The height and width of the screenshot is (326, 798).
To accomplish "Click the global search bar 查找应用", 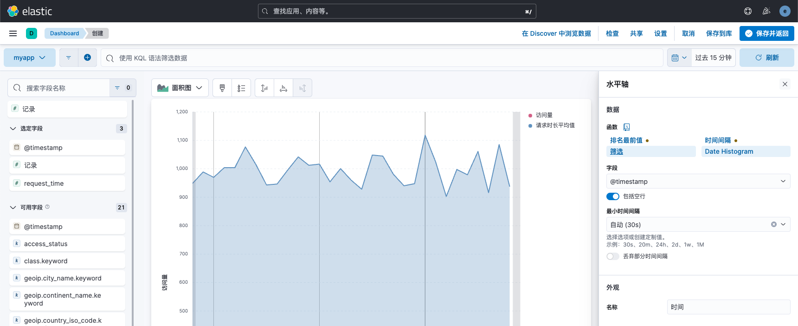I will click(397, 11).
